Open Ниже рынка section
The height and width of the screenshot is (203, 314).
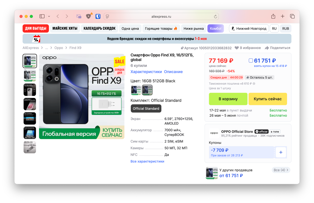(x=194, y=28)
